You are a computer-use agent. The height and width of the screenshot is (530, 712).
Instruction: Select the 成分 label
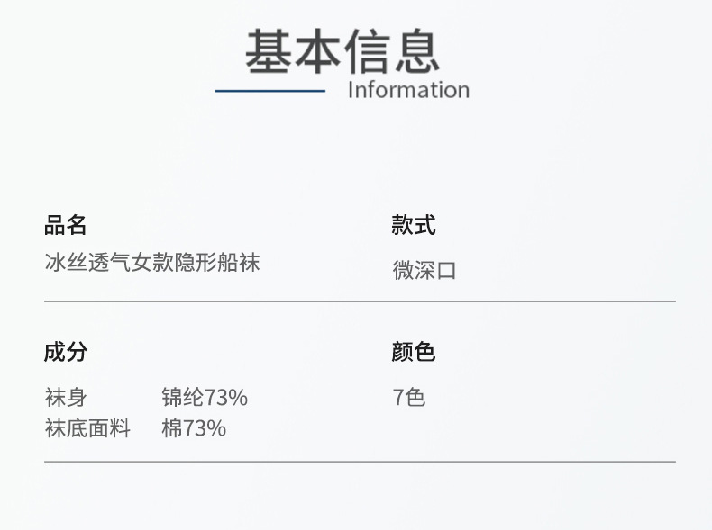tap(66, 352)
